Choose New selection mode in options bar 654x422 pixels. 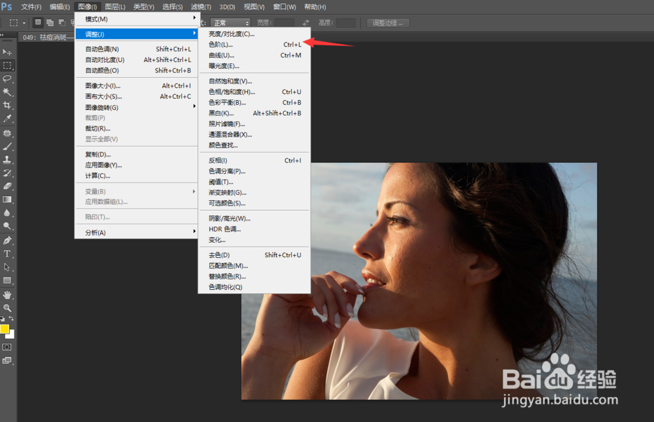coord(39,22)
